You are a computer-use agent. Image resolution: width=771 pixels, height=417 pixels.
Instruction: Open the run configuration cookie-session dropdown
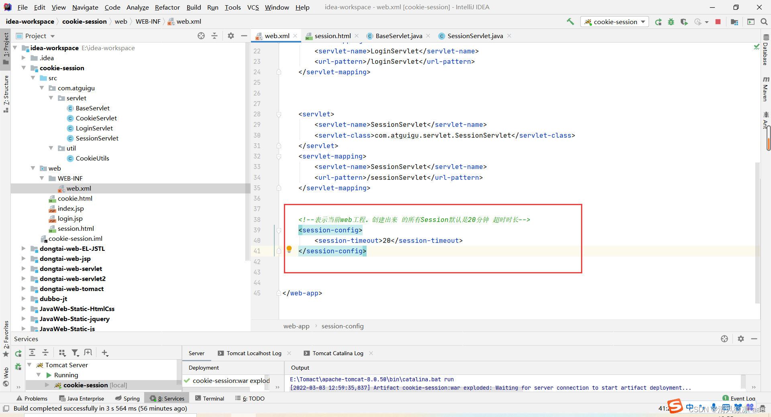[614, 22]
